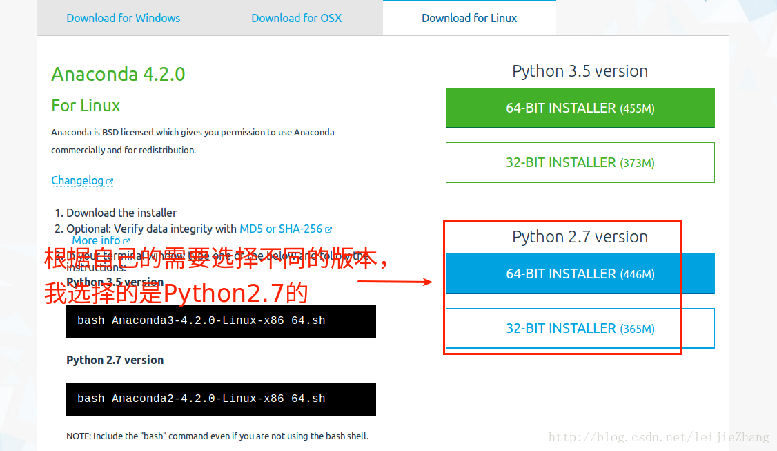
Task: Download Python 2.7 32-bit installer (365M)
Action: tap(580, 329)
